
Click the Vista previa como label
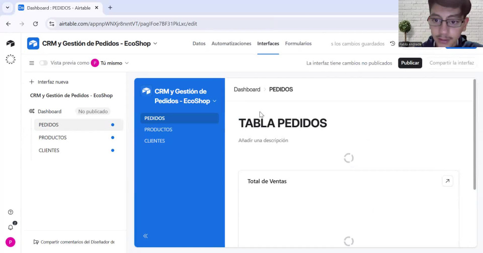(70, 63)
